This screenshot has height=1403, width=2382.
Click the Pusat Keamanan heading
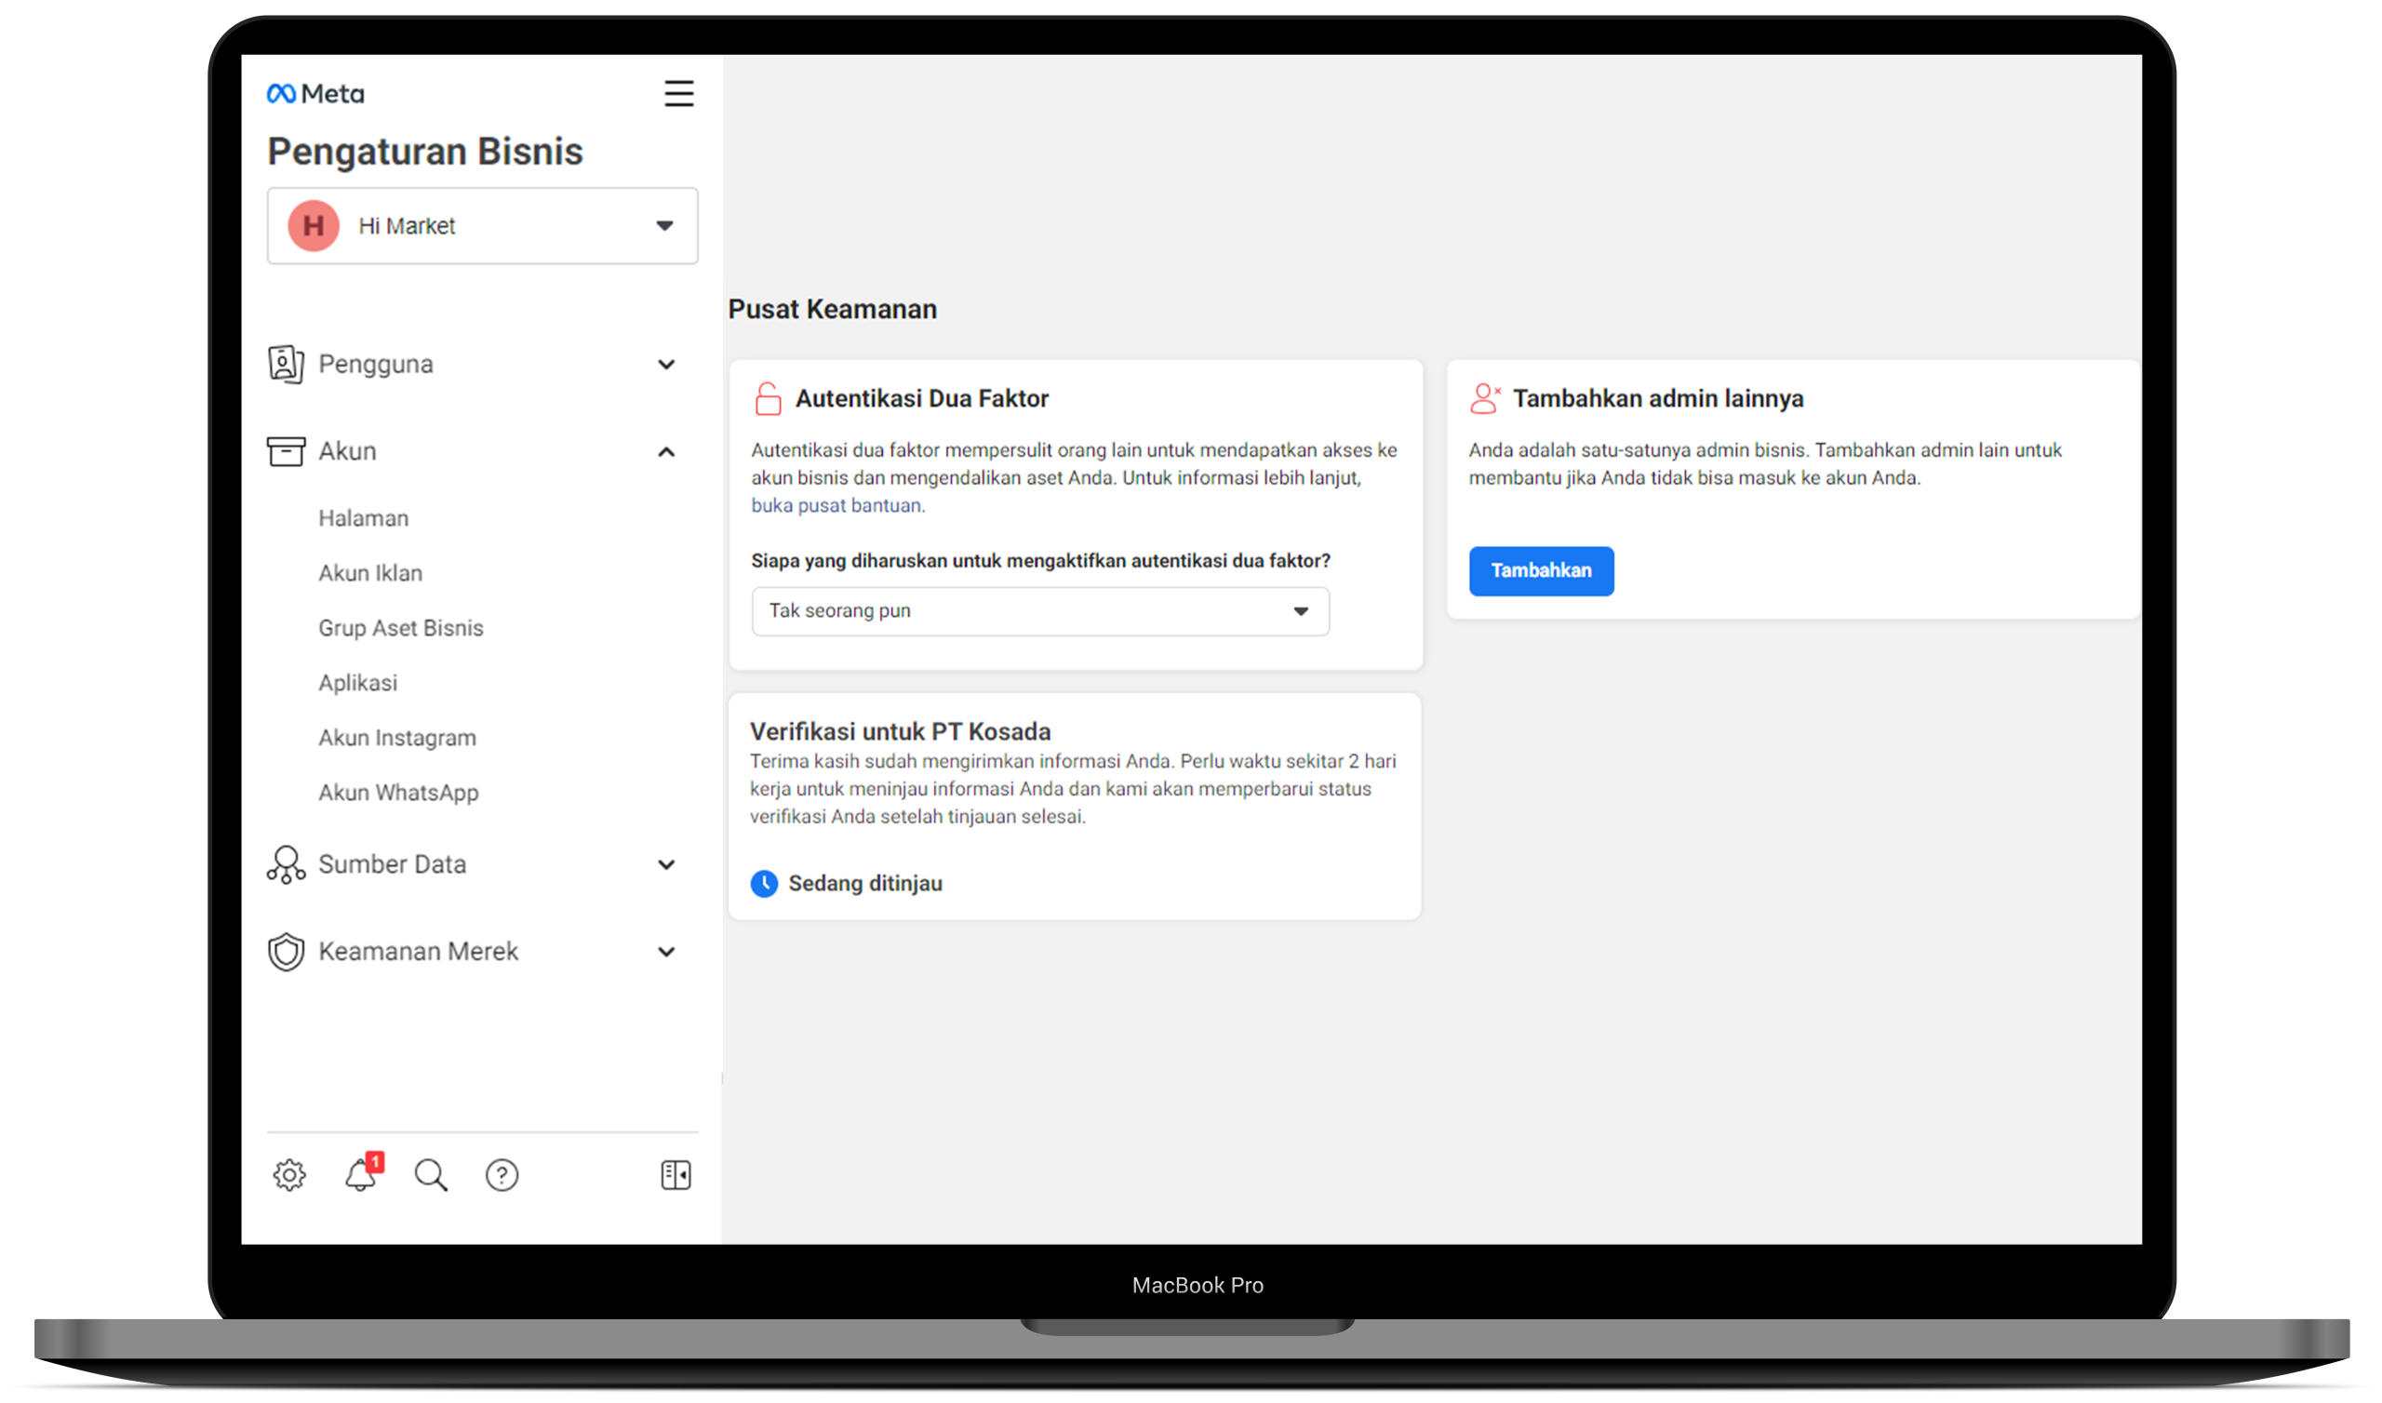tap(833, 309)
